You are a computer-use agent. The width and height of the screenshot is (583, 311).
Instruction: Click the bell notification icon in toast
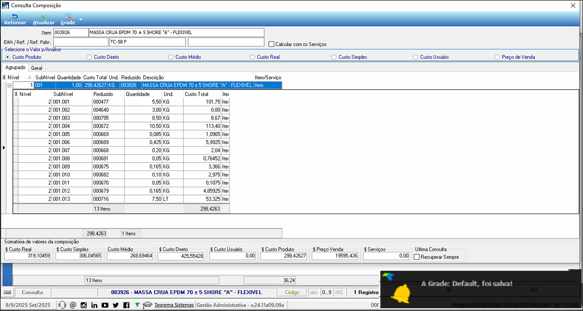pos(401,294)
